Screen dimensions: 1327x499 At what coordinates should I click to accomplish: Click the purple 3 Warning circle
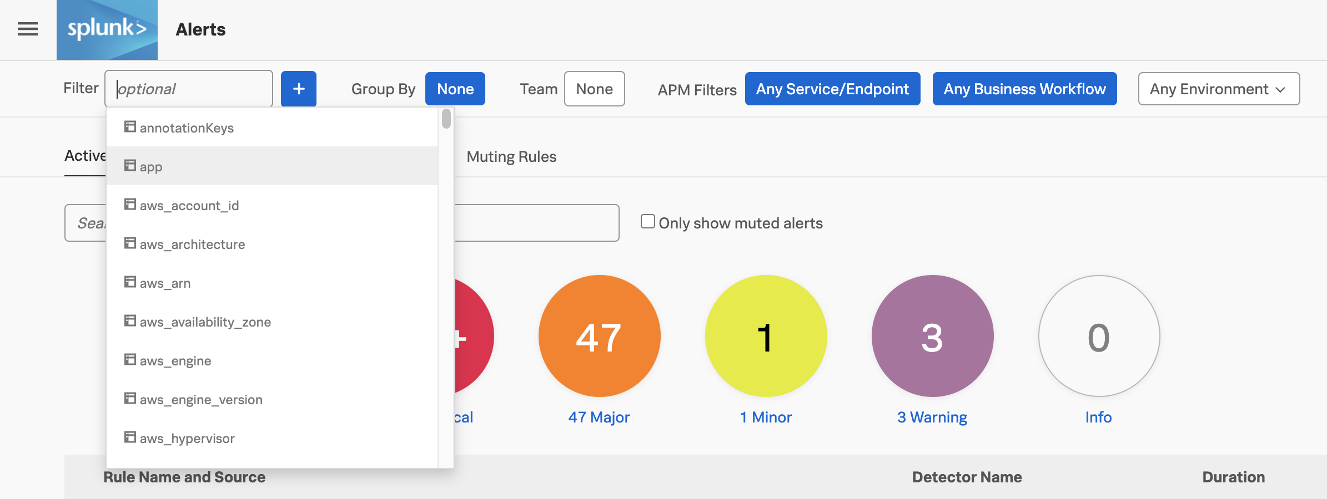pos(932,336)
